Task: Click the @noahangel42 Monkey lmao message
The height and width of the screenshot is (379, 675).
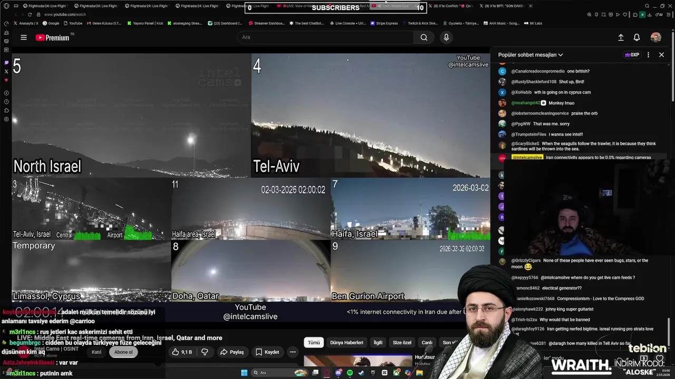Action: pos(537,103)
